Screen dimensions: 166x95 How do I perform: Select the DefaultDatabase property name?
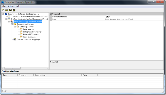(60, 17)
